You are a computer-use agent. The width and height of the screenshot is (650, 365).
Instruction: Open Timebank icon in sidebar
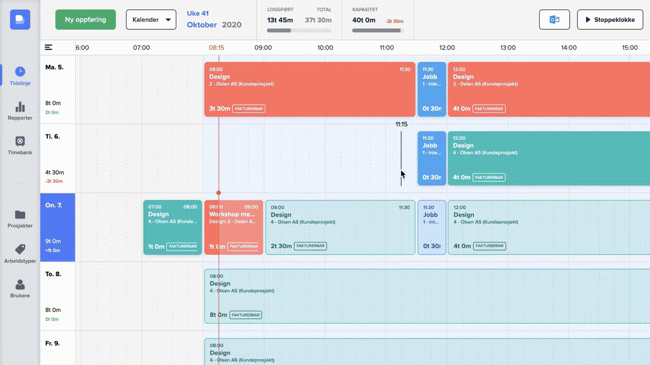coord(20,141)
